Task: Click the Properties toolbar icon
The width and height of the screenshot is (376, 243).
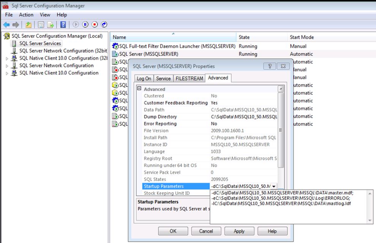Action: point(41,24)
